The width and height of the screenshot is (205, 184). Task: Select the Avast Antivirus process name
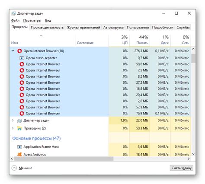coord(35,155)
